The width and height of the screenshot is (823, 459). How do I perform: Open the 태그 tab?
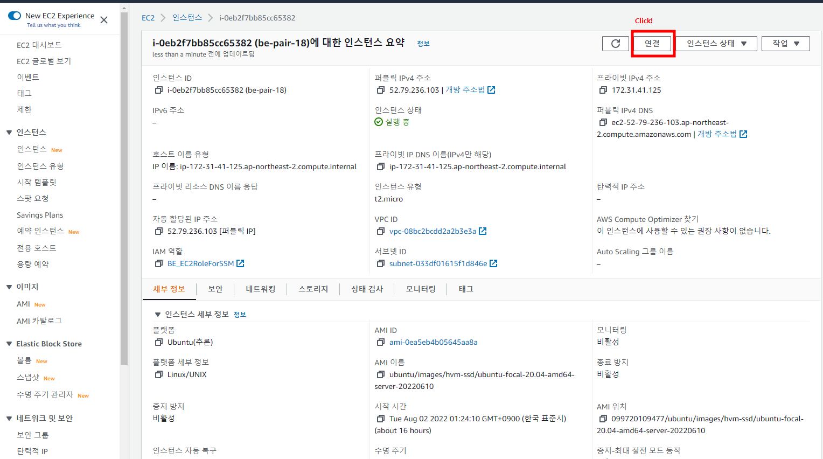[x=466, y=289]
